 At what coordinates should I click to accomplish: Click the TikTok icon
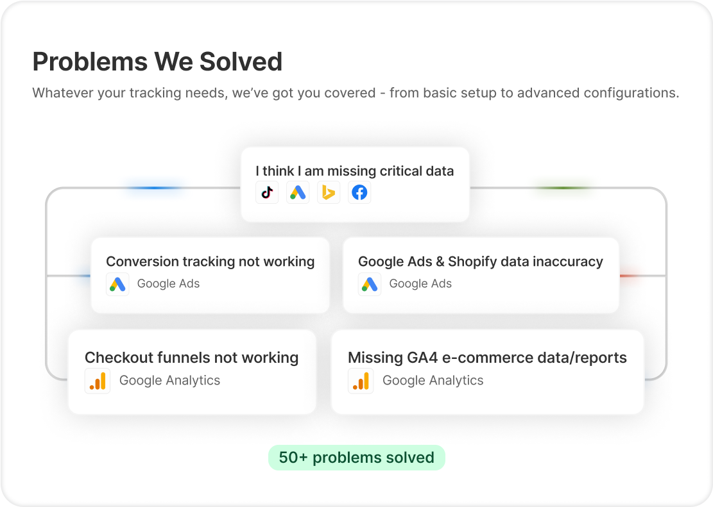(267, 193)
